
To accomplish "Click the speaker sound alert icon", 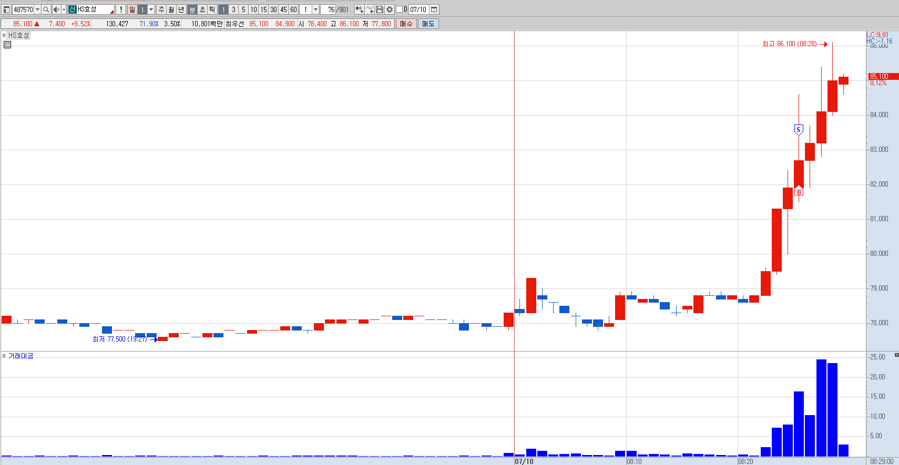I will pyautogui.click(x=56, y=9).
